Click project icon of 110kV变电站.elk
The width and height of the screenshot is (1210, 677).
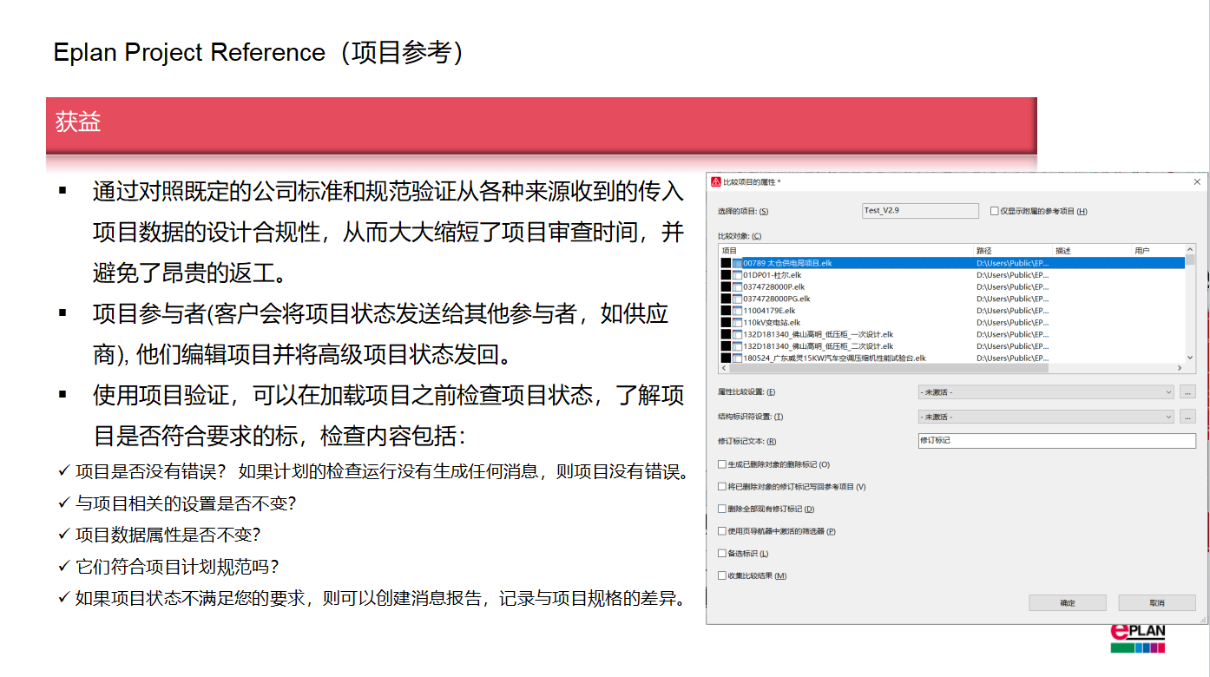737,322
